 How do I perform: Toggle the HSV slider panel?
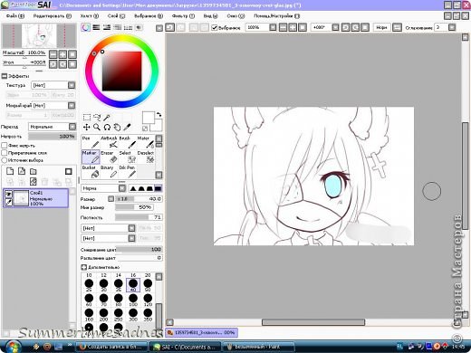click(x=107, y=27)
